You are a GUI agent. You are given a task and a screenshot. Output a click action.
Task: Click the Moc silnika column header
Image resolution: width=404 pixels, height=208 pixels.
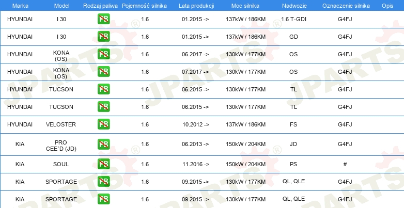(x=245, y=6)
